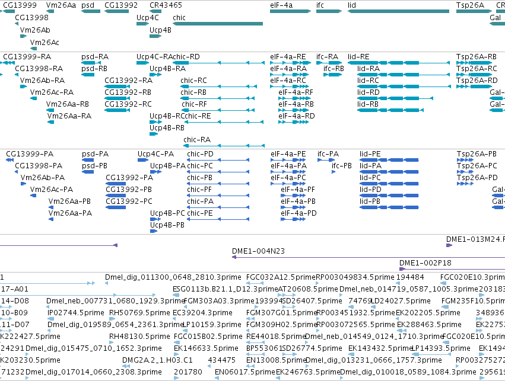Click the Dmel_dig_011300_0648_2810.3prime EST label

click(173, 277)
